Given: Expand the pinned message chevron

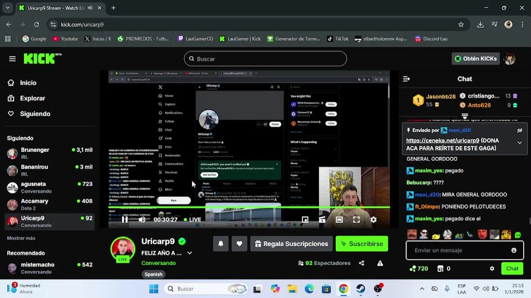Looking at the screenshot, I should tap(520, 143).
